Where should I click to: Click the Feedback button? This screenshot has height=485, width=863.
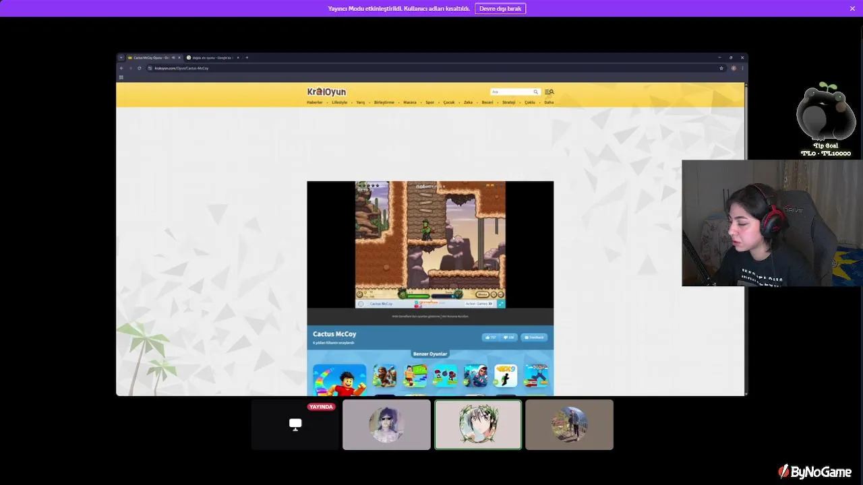click(x=534, y=337)
